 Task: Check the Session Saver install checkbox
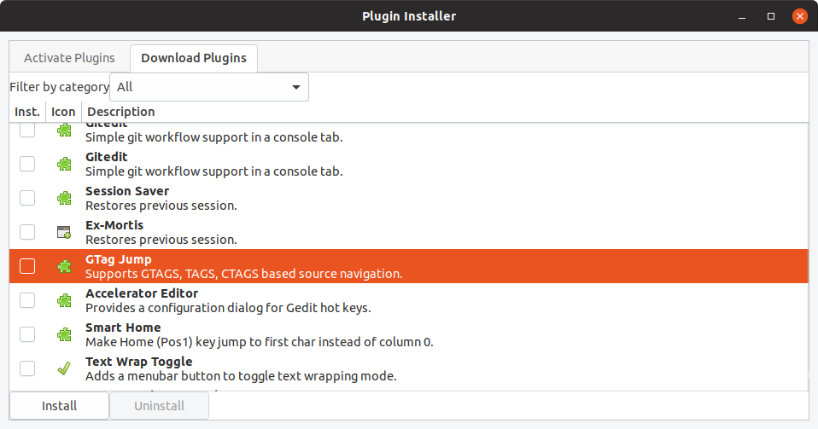[x=27, y=198]
